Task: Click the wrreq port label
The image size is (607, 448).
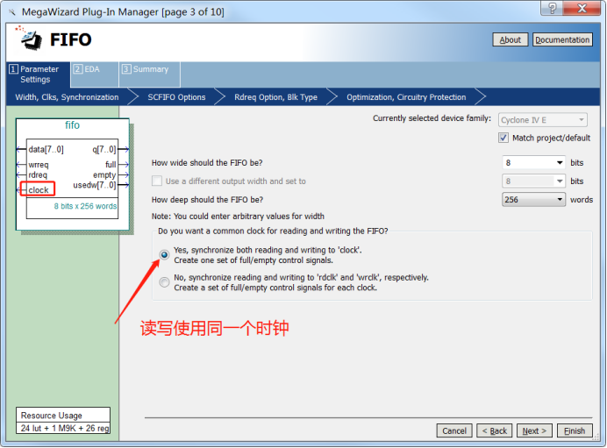Action: [x=39, y=165]
